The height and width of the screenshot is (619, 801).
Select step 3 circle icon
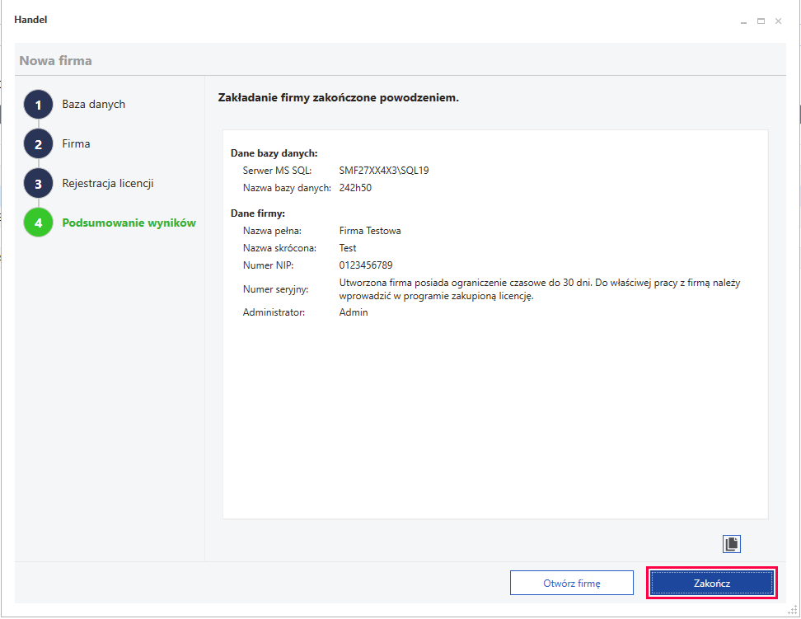38,184
